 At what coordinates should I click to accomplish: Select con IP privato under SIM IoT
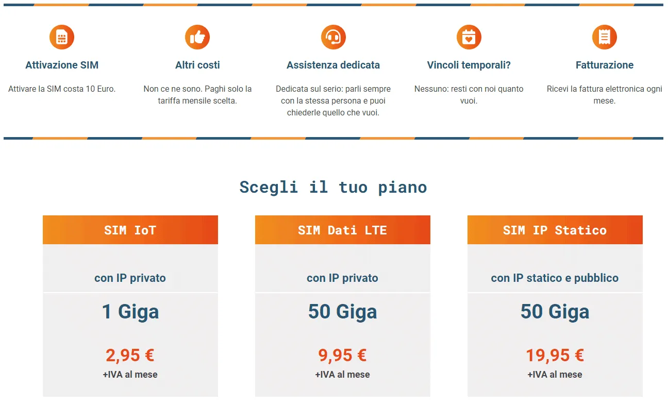[130, 278]
